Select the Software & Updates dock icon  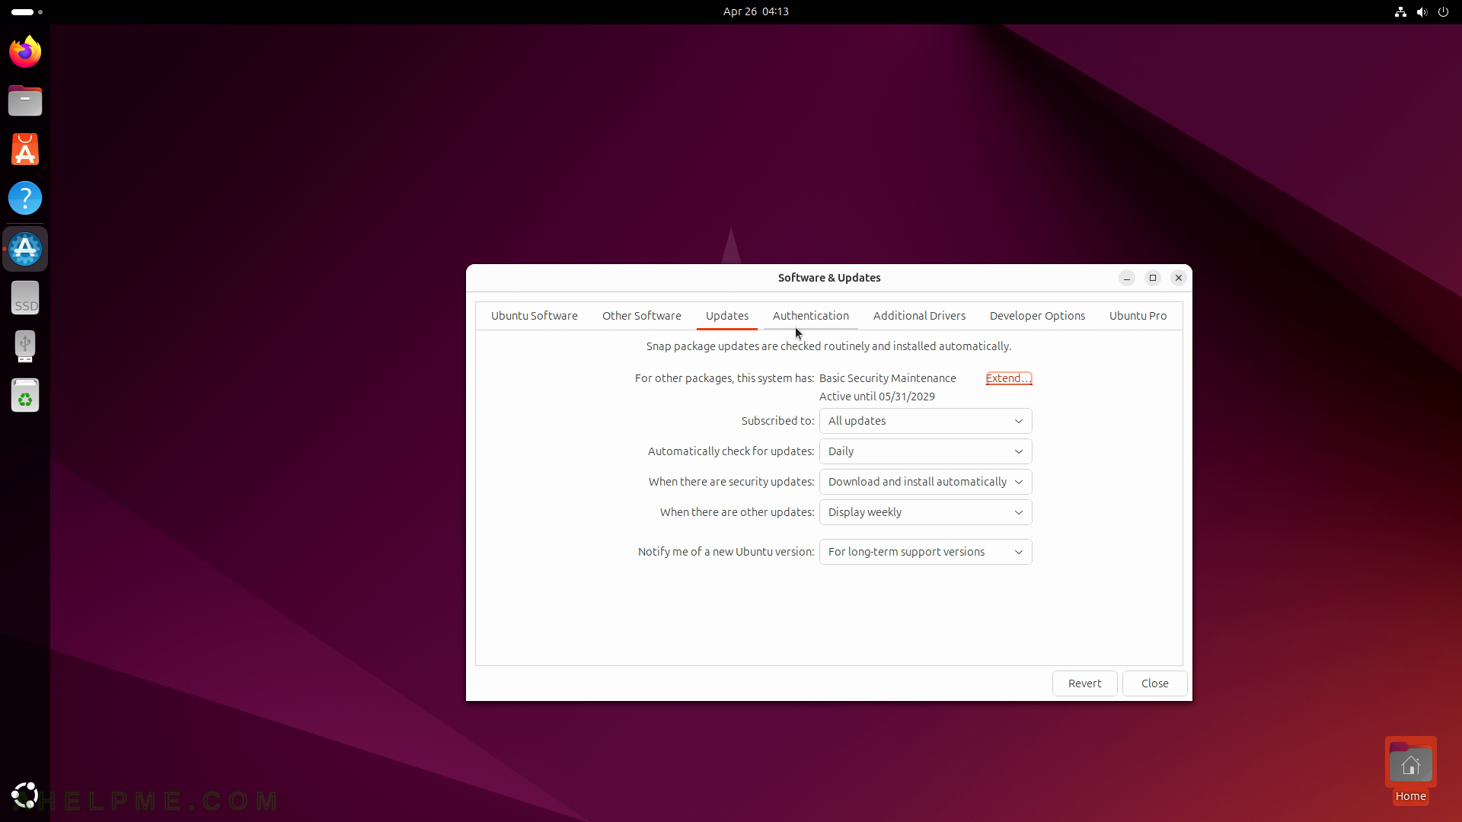25,249
